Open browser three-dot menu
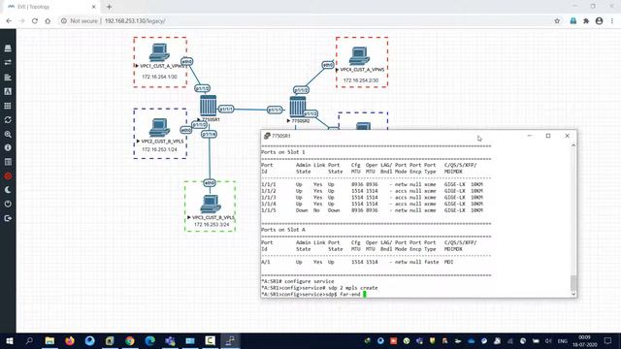The image size is (621, 349). pos(612,21)
